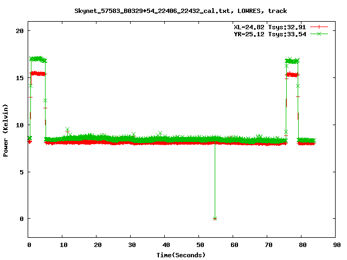Viewport: 347px width, 260px height.
Task: Click the green spike marker near 39 seconds
Action: click(x=160, y=133)
